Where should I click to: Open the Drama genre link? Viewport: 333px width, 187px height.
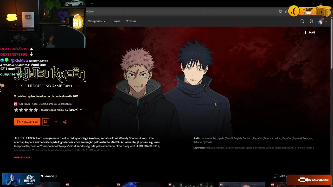click(x=42, y=104)
